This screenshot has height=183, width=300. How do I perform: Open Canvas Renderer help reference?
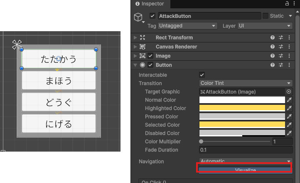pyautogui.click(x=273, y=47)
